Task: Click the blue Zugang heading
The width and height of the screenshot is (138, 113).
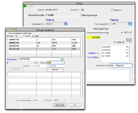Action: pos(114,20)
